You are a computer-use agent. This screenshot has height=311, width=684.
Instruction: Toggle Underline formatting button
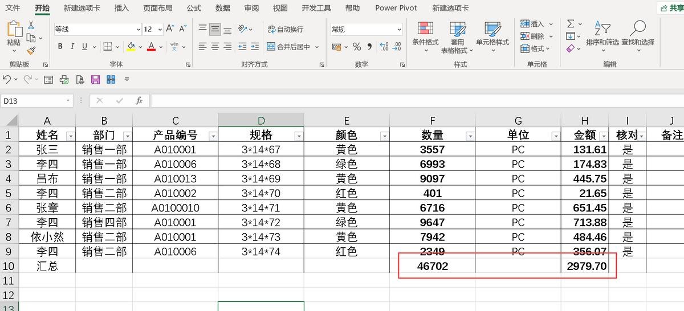click(x=85, y=47)
